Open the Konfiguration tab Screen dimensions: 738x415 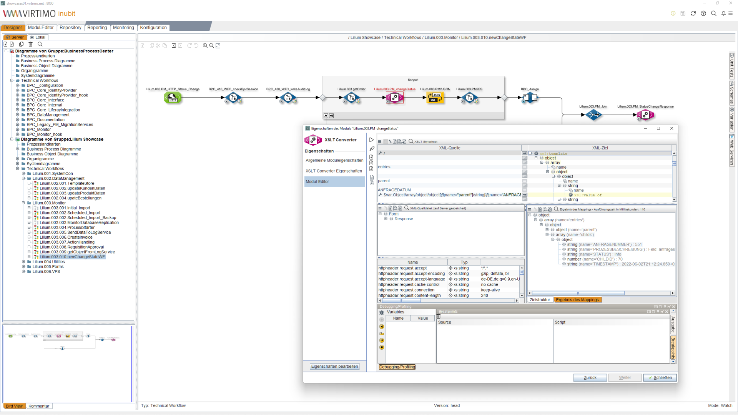(x=153, y=28)
